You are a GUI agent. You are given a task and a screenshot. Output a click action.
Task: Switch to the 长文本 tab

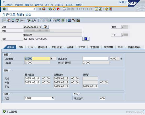coord(82,47)
